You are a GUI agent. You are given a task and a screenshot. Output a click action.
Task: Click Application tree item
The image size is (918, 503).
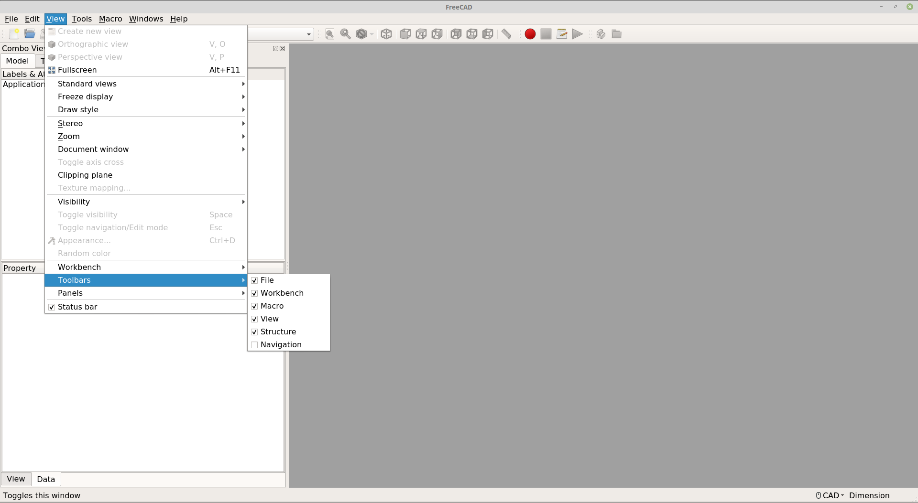coord(23,84)
